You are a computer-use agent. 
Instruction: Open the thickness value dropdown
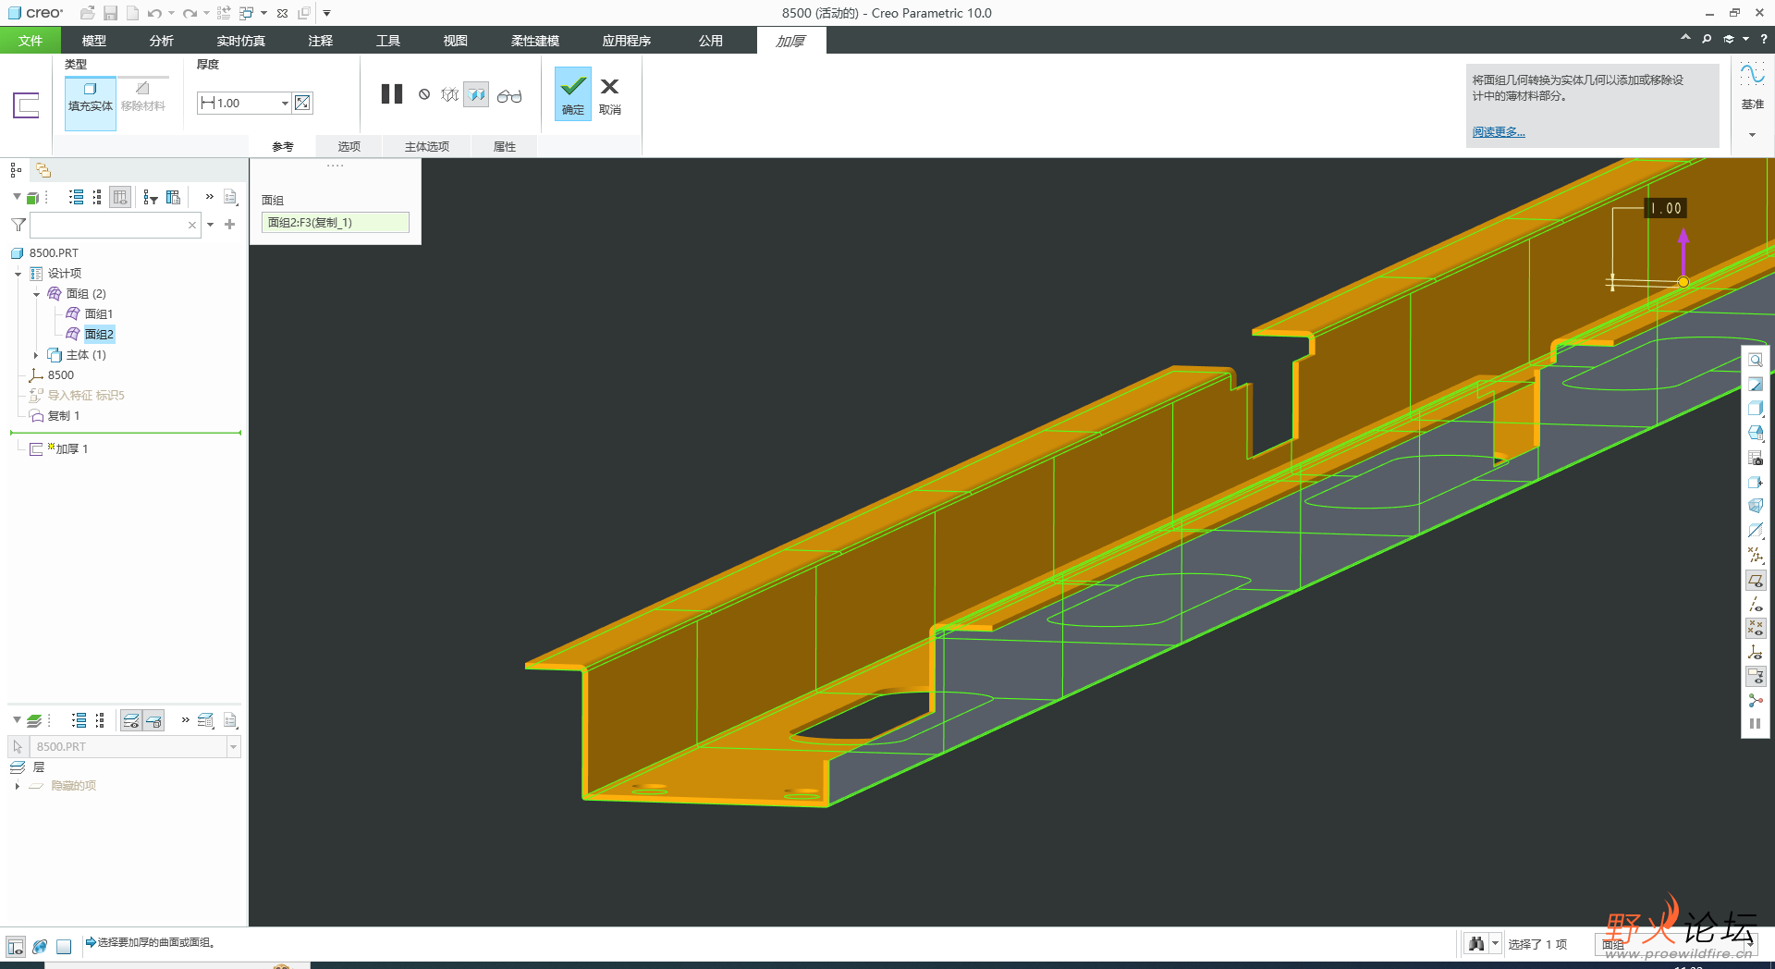285,104
